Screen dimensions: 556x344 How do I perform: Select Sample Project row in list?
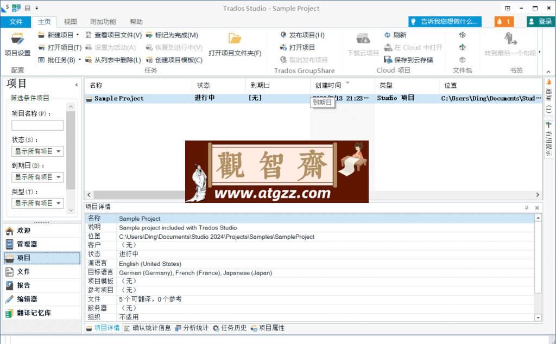click(x=313, y=99)
